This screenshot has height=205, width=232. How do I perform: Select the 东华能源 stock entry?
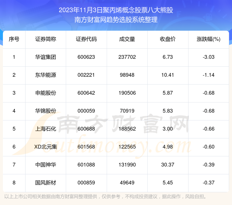pos(46,75)
